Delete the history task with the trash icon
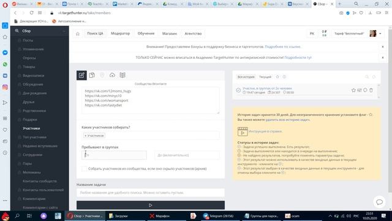 pyautogui.click(x=371, y=90)
